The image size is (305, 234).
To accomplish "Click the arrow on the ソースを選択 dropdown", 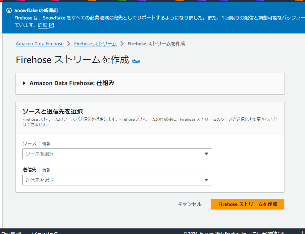I will coord(206,154).
